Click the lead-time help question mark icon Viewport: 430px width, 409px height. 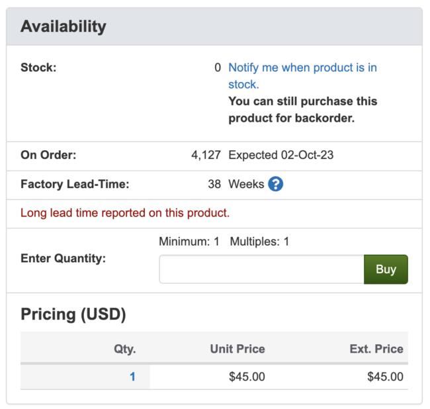coord(276,185)
